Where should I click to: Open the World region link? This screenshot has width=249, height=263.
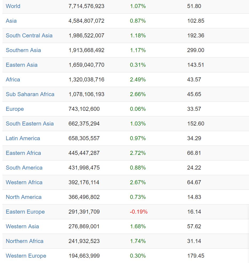click(13, 6)
